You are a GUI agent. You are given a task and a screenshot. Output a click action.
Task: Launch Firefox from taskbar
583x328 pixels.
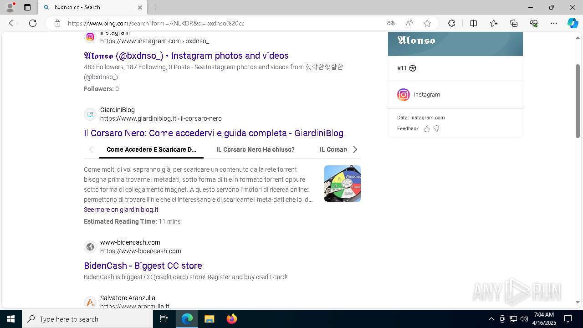pos(231,319)
